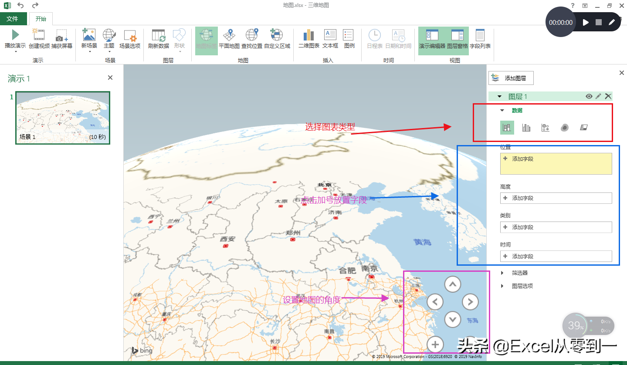The height and width of the screenshot is (365, 627).
Task: Toggle 图层 1 visibility eye icon
Action: point(589,96)
